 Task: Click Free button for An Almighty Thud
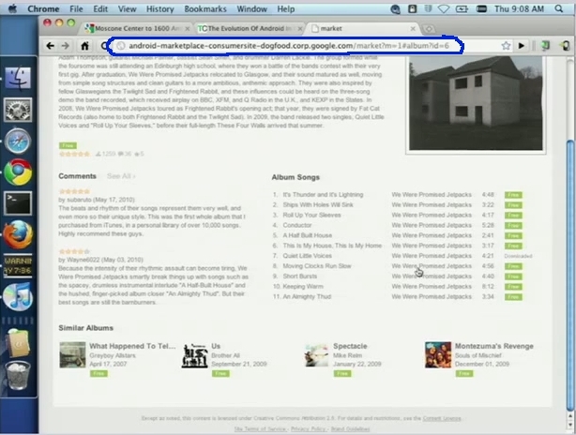tap(513, 297)
